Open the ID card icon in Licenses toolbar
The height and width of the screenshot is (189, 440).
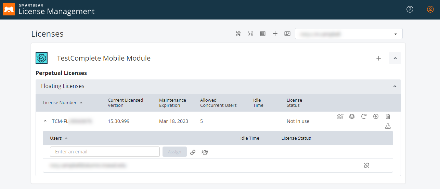(x=287, y=34)
